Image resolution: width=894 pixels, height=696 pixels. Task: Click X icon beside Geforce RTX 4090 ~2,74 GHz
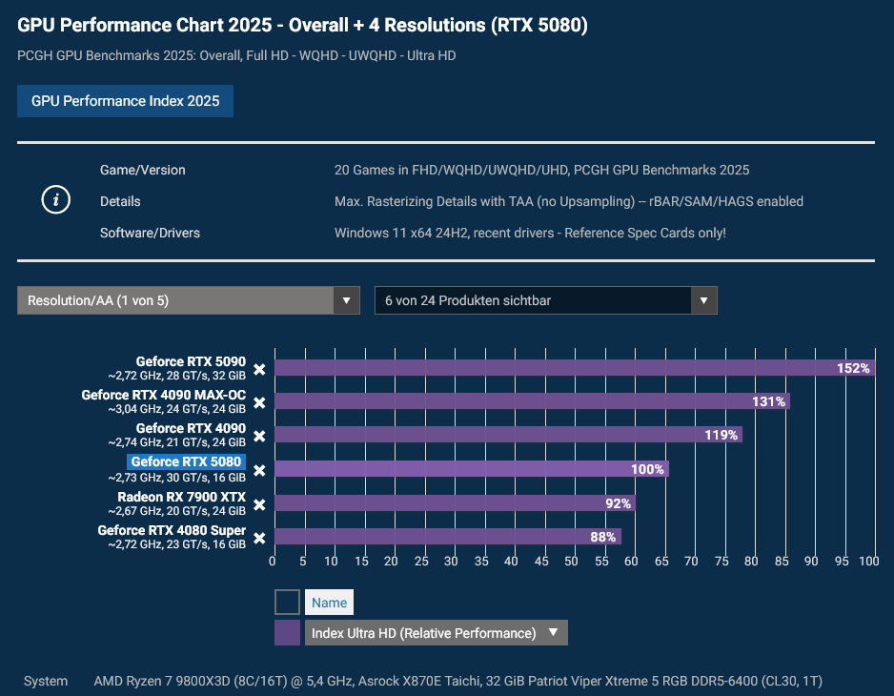[259, 437]
